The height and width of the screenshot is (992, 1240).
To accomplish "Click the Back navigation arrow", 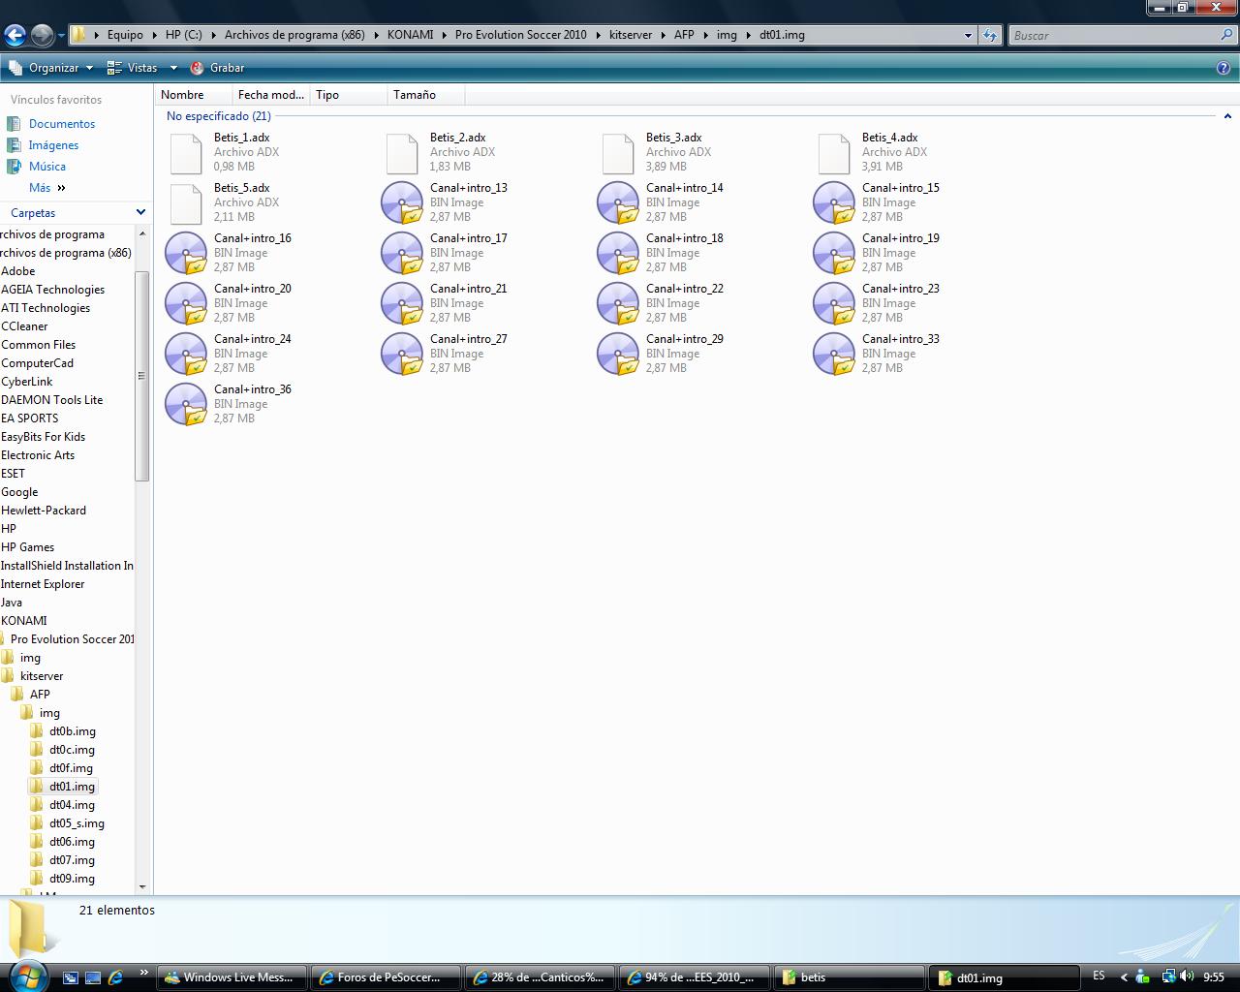I will pyautogui.click(x=15, y=35).
